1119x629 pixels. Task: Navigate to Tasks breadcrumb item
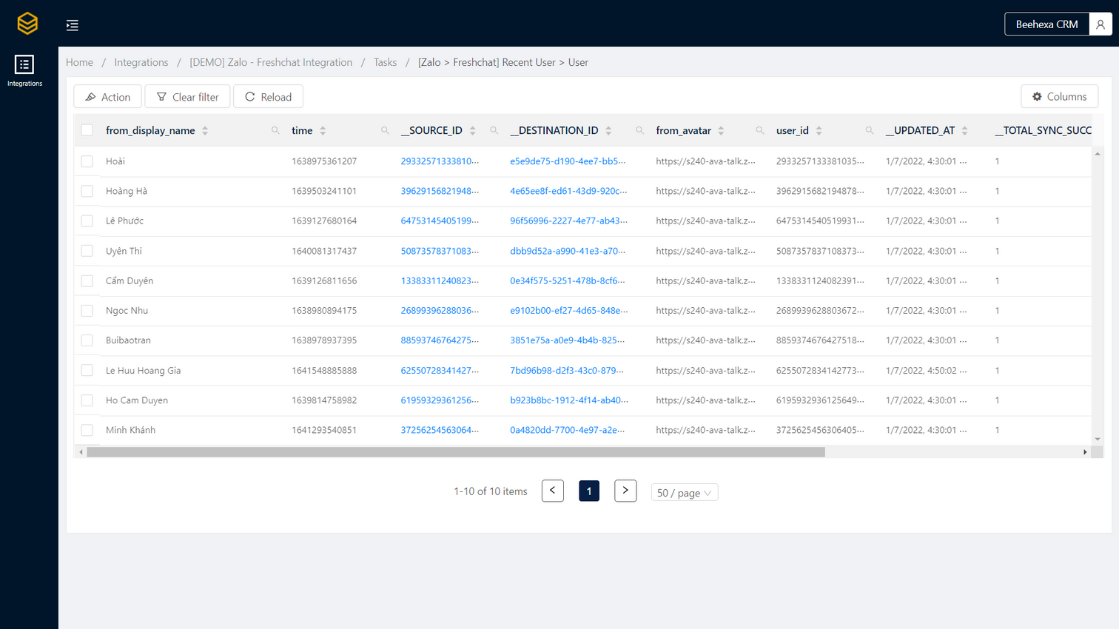385,62
